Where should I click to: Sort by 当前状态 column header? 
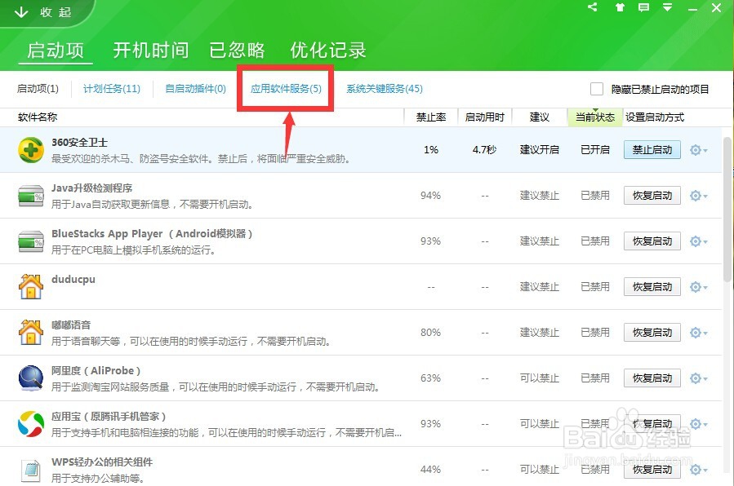pos(595,117)
